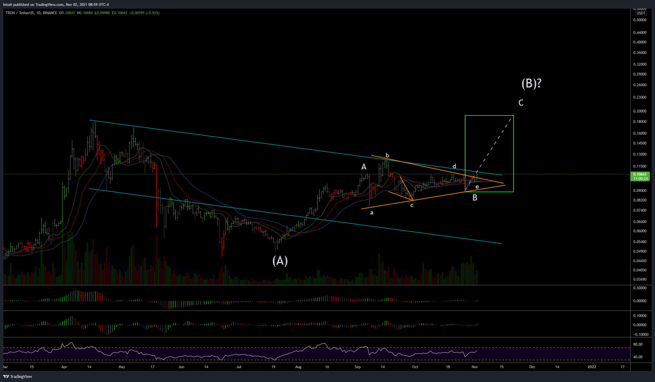This screenshot has height=382, width=655.
Task: Click the high value H0.10684
Action: [x=85, y=13]
